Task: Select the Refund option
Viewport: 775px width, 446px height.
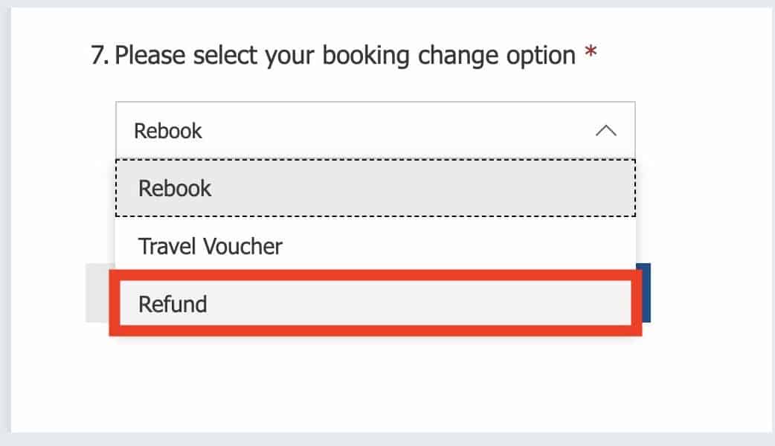Action: (x=173, y=304)
